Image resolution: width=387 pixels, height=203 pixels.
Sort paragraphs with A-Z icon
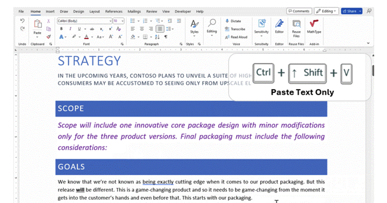[x=157, y=37]
